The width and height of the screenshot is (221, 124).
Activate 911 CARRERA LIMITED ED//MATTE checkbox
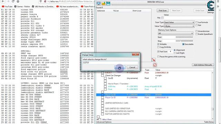click(103, 111)
